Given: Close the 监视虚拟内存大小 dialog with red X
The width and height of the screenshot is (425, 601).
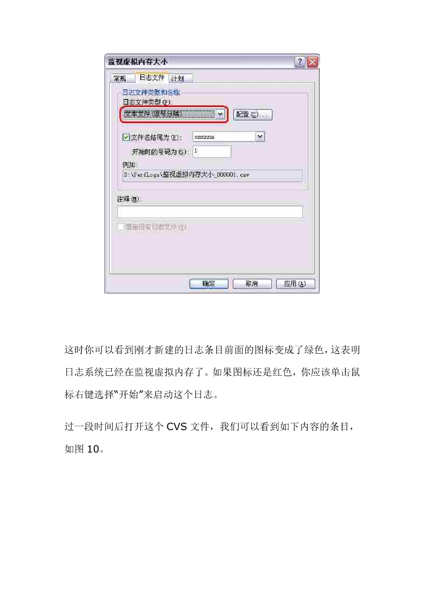Looking at the screenshot, I should click(313, 62).
